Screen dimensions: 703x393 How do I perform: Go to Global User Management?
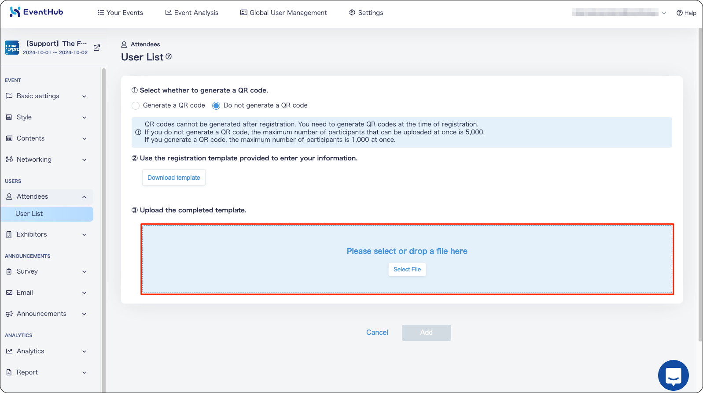[283, 12]
